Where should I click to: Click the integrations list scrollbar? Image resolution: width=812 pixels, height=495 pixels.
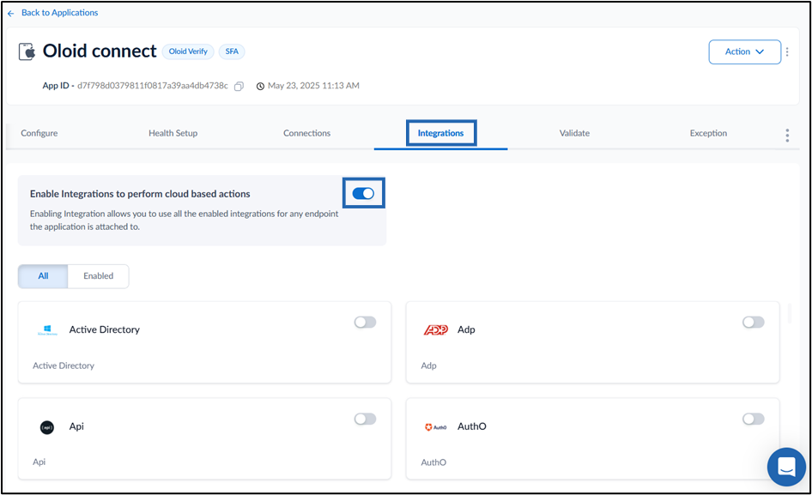(x=790, y=313)
